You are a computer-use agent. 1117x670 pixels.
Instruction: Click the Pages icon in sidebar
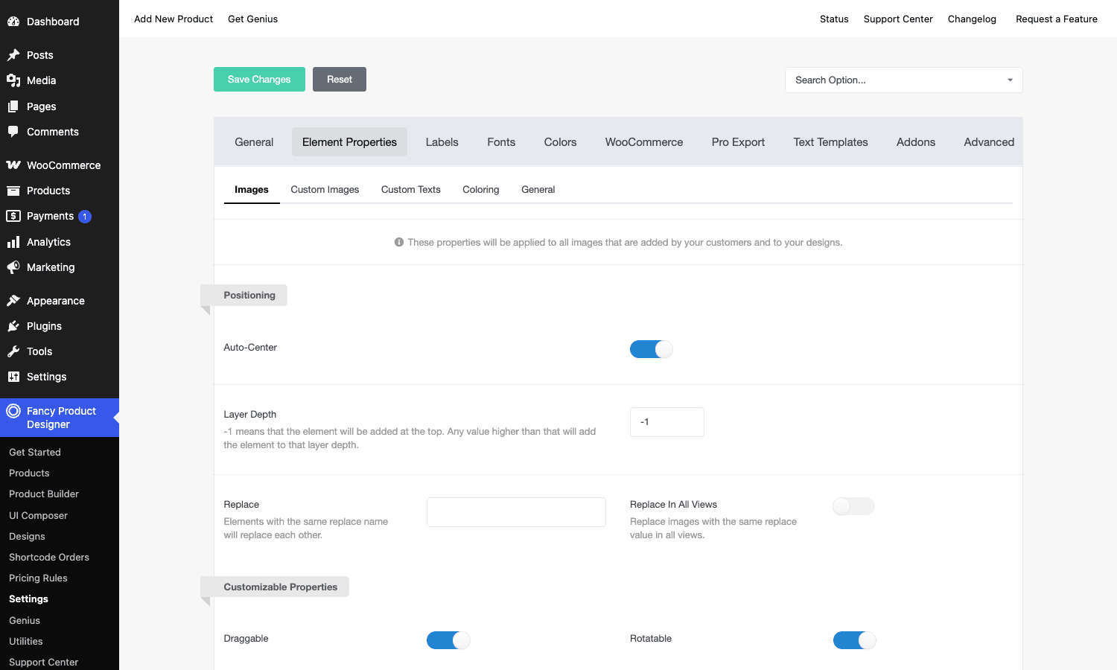click(x=13, y=106)
